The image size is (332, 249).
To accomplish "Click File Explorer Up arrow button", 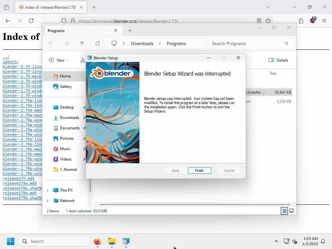I will [82, 43].
